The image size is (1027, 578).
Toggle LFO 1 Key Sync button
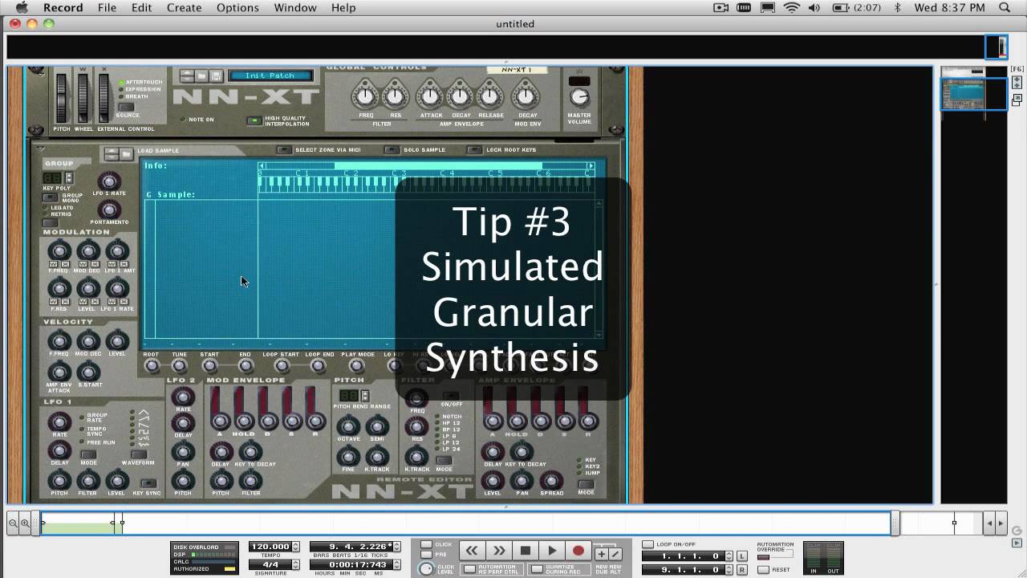pyautogui.click(x=148, y=483)
